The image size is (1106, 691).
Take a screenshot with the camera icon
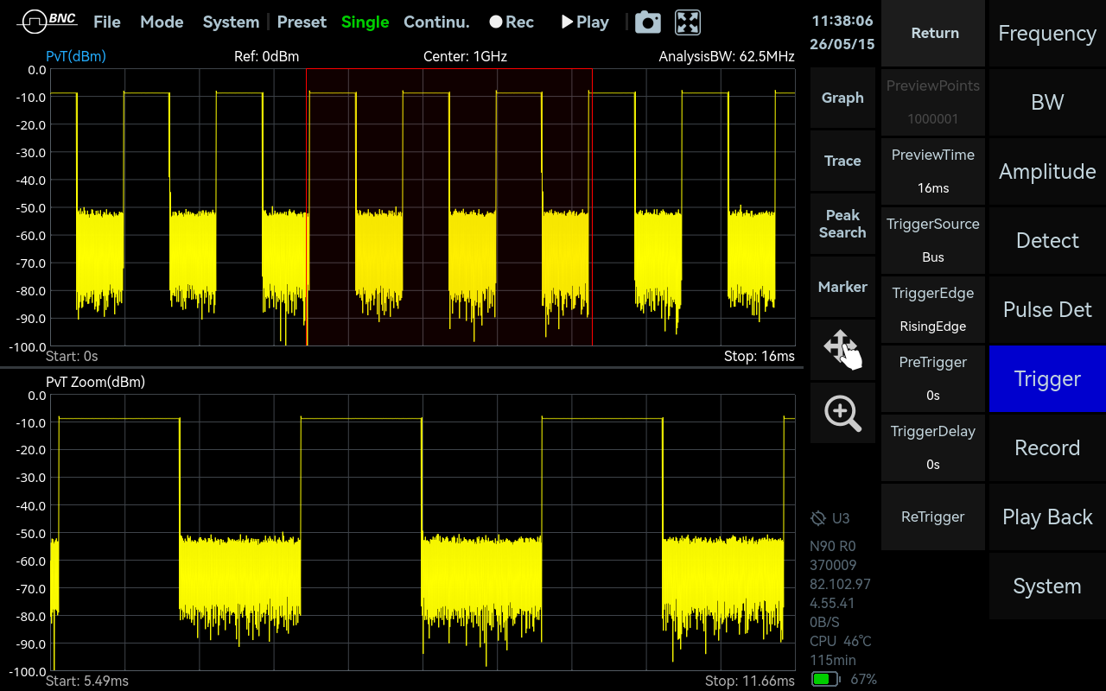(648, 22)
